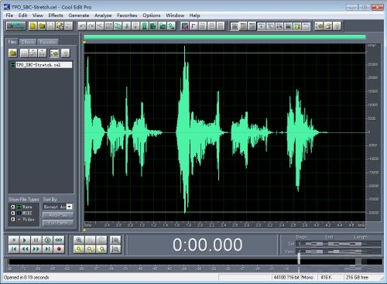387x284 pixels.
Task: Zoom to selection with the first yellow magnifier
Action: coord(79,249)
